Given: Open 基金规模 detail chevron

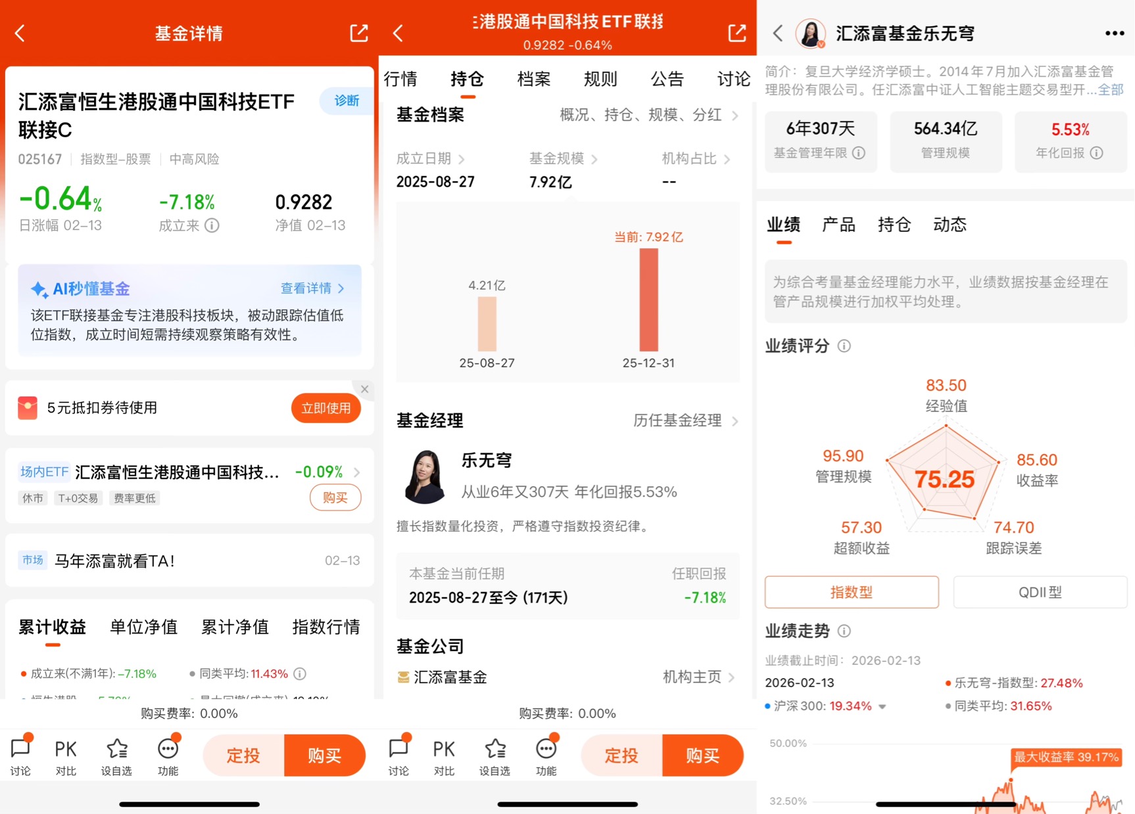Looking at the screenshot, I should [594, 159].
